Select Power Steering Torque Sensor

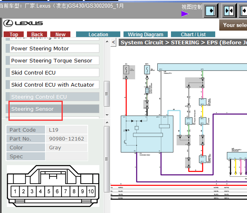(x=52, y=60)
